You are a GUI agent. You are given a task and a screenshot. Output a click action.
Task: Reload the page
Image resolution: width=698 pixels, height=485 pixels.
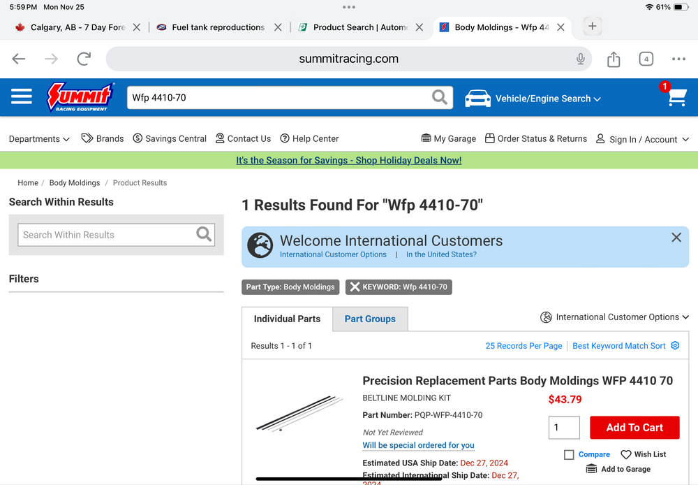pos(84,59)
